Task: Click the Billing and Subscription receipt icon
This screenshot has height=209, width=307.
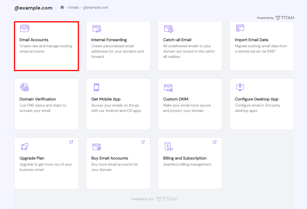Action: [x=168, y=146]
